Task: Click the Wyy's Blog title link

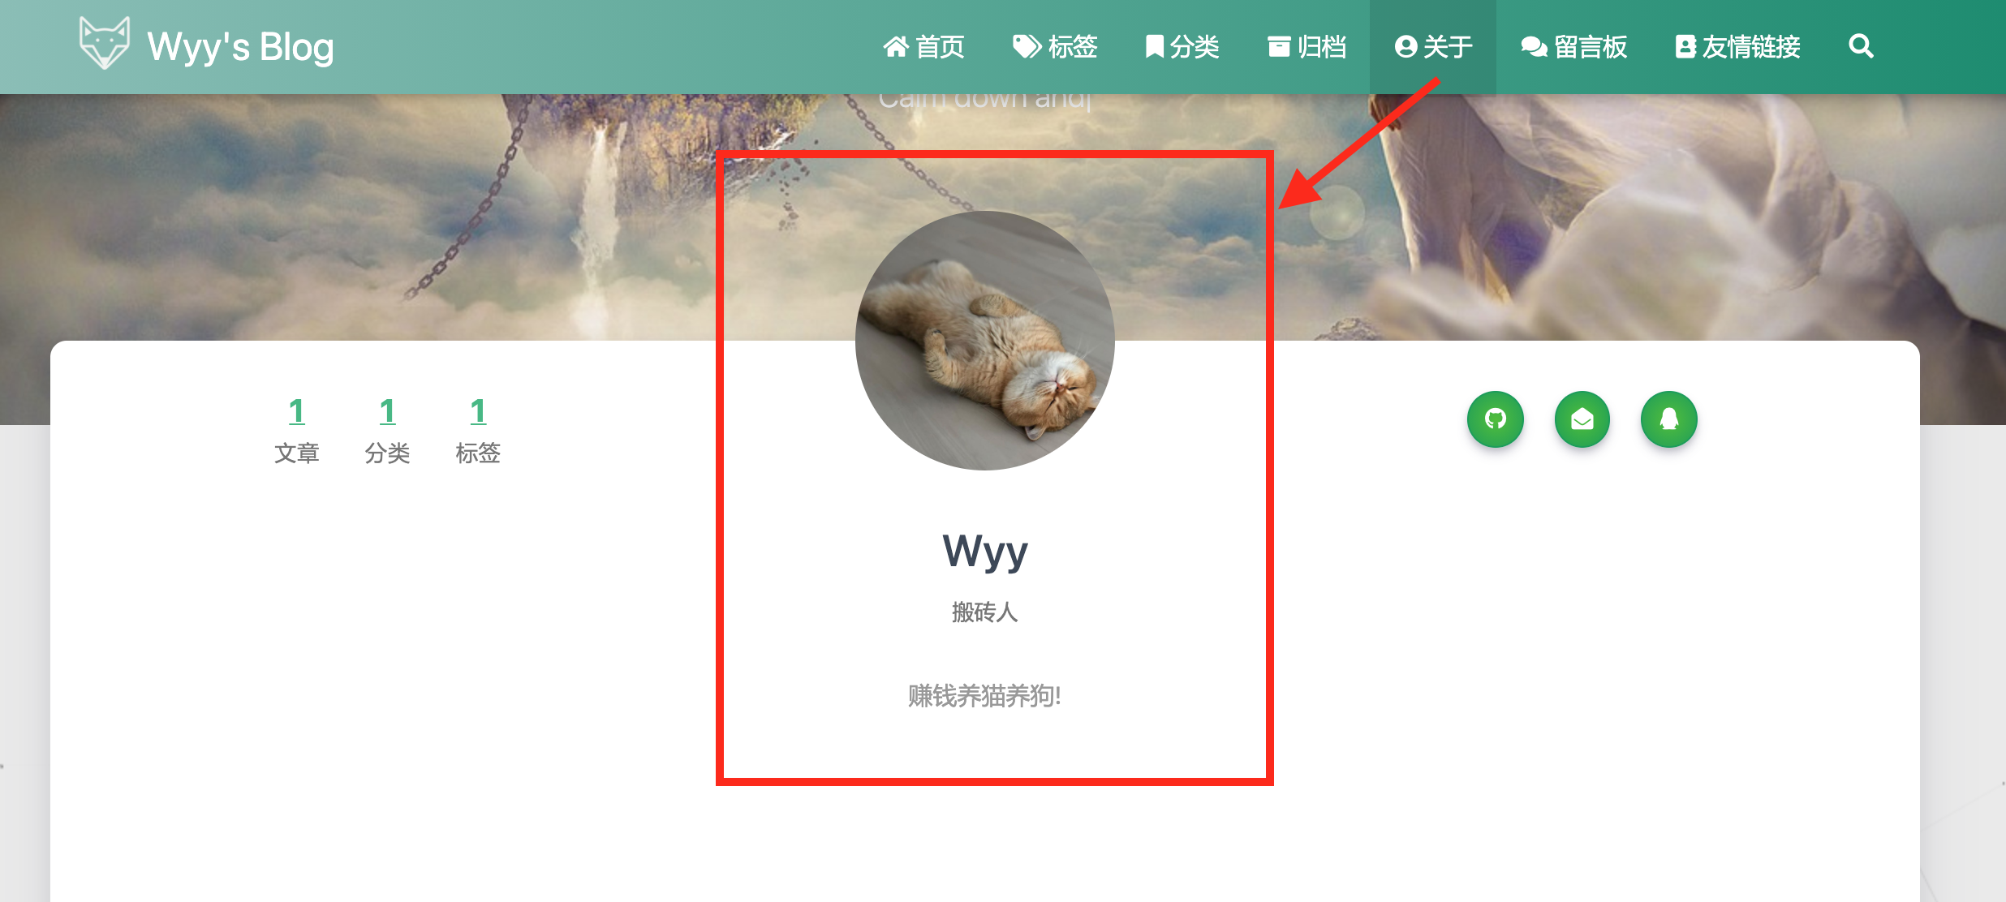Action: click(240, 47)
